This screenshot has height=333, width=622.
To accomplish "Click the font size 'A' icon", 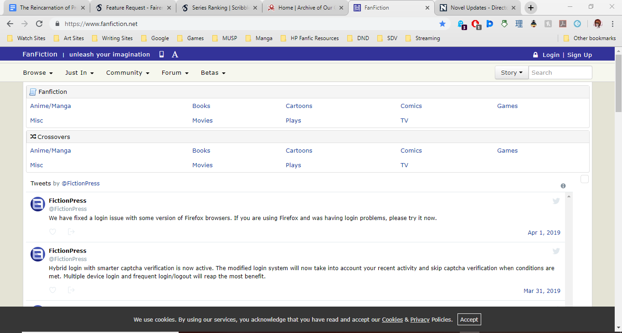I will coord(175,55).
